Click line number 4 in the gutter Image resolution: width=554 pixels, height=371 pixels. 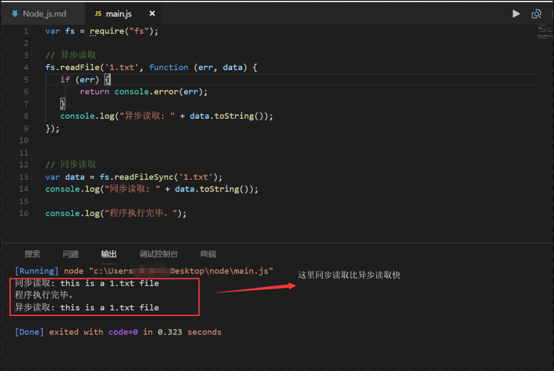(26, 67)
